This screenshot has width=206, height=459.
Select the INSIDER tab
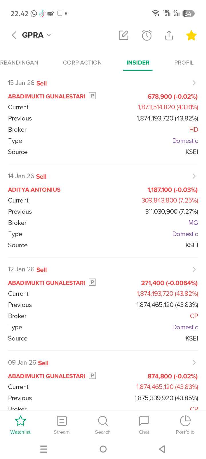pos(138,63)
